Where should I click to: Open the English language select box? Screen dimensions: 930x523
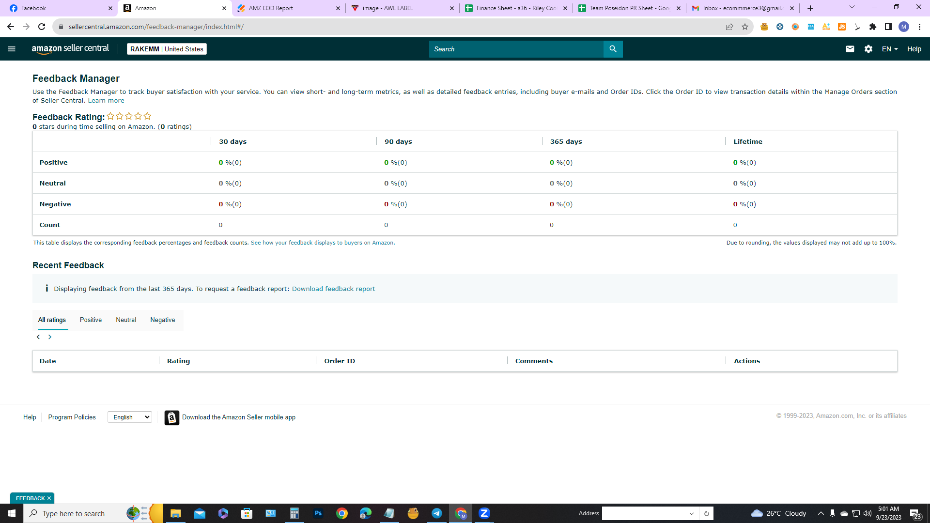coord(130,417)
